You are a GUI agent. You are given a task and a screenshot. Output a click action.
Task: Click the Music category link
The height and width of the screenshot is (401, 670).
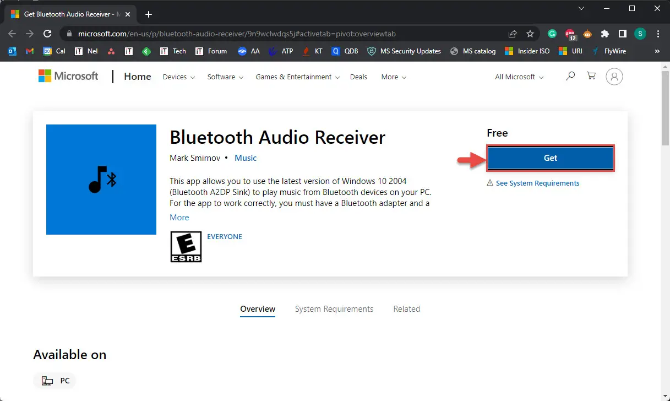(246, 158)
